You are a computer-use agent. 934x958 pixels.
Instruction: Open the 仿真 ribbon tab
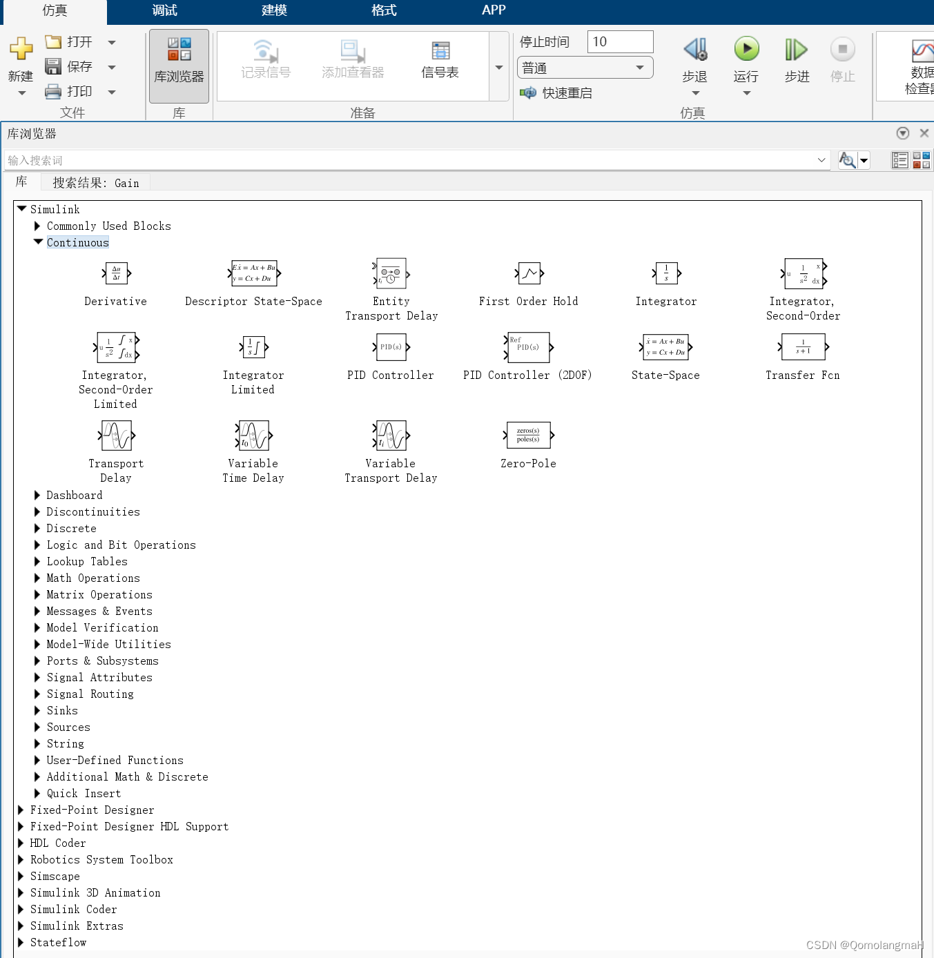pyautogui.click(x=54, y=10)
